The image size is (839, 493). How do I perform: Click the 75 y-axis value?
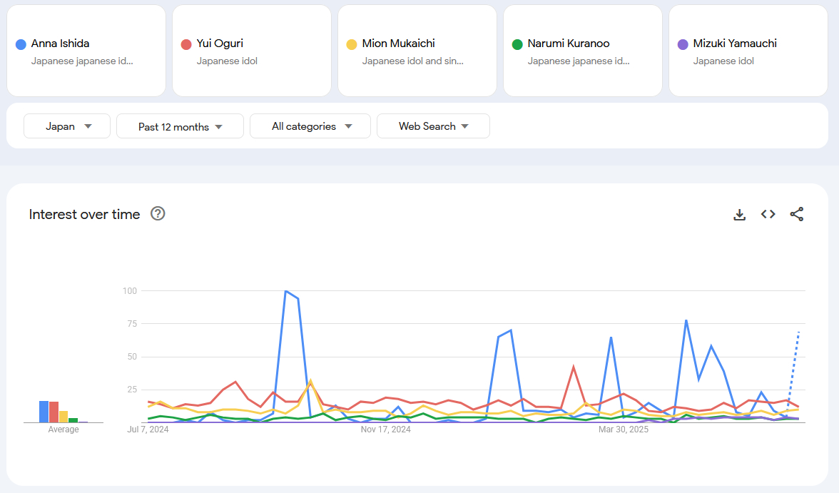pos(132,323)
